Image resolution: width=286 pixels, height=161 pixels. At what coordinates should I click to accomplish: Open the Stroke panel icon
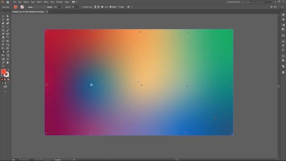tap(283, 35)
